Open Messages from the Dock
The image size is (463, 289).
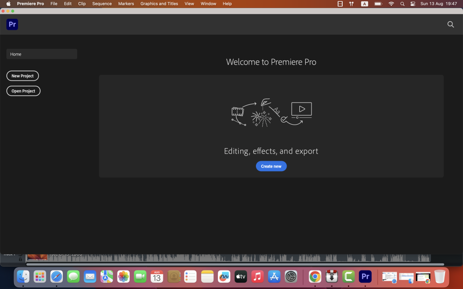pos(73,277)
